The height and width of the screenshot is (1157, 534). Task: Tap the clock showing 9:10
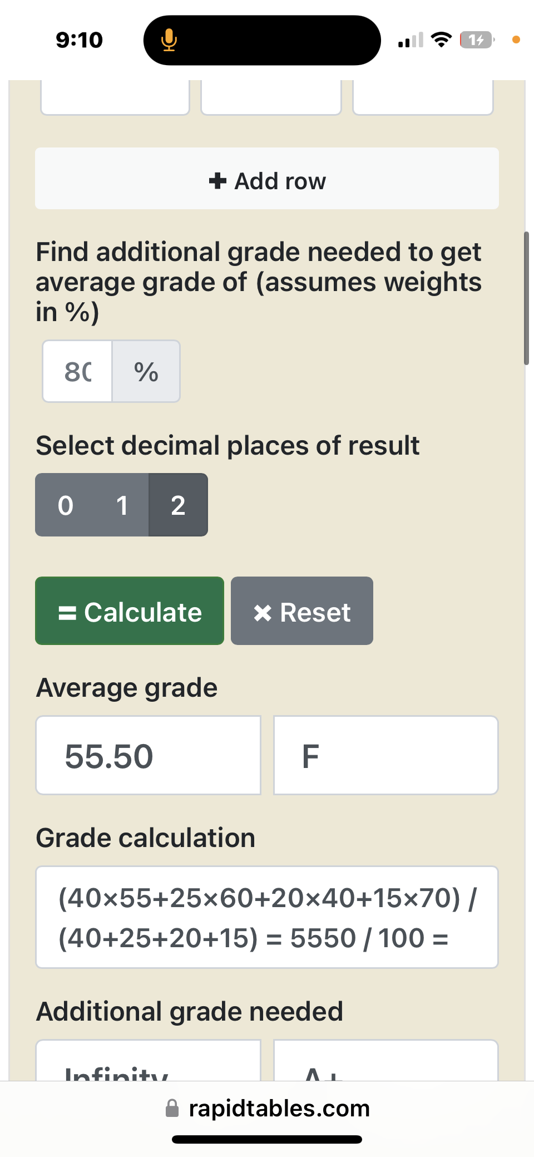tap(80, 40)
